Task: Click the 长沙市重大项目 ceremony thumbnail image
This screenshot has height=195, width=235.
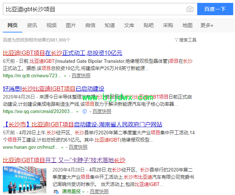Action: pos(25,180)
